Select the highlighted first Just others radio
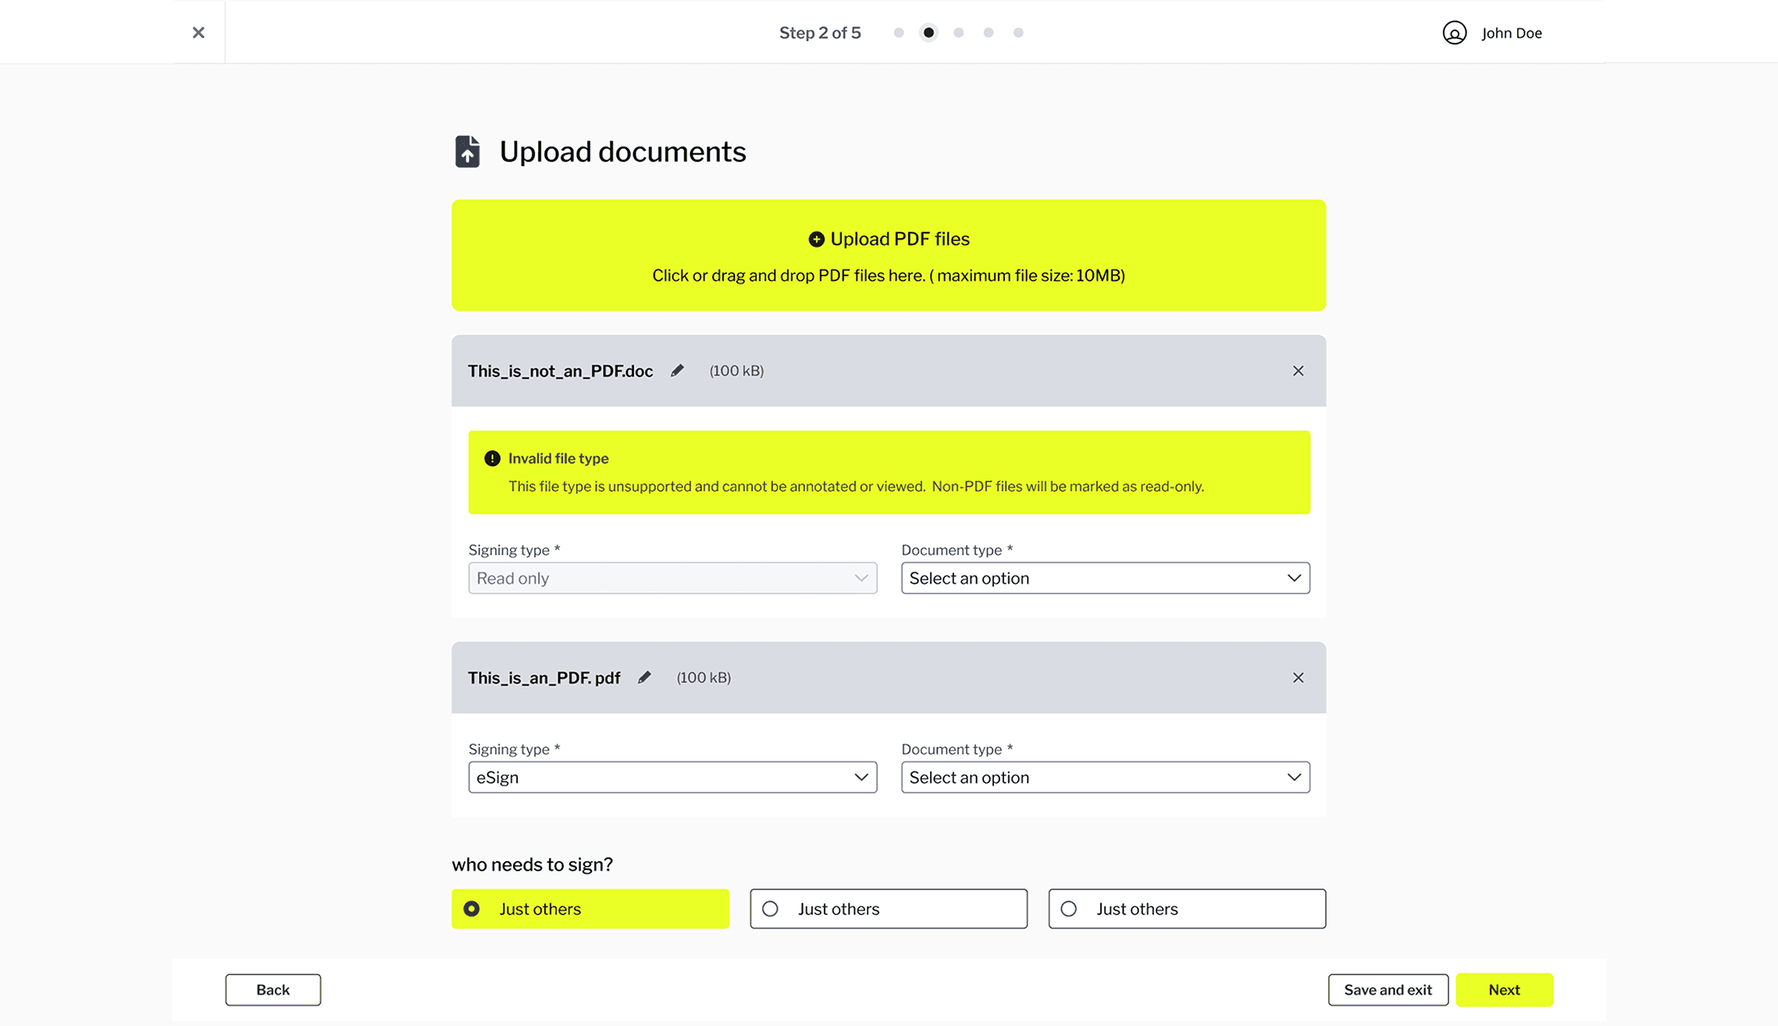The height and width of the screenshot is (1026, 1778). click(x=472, y=909)
